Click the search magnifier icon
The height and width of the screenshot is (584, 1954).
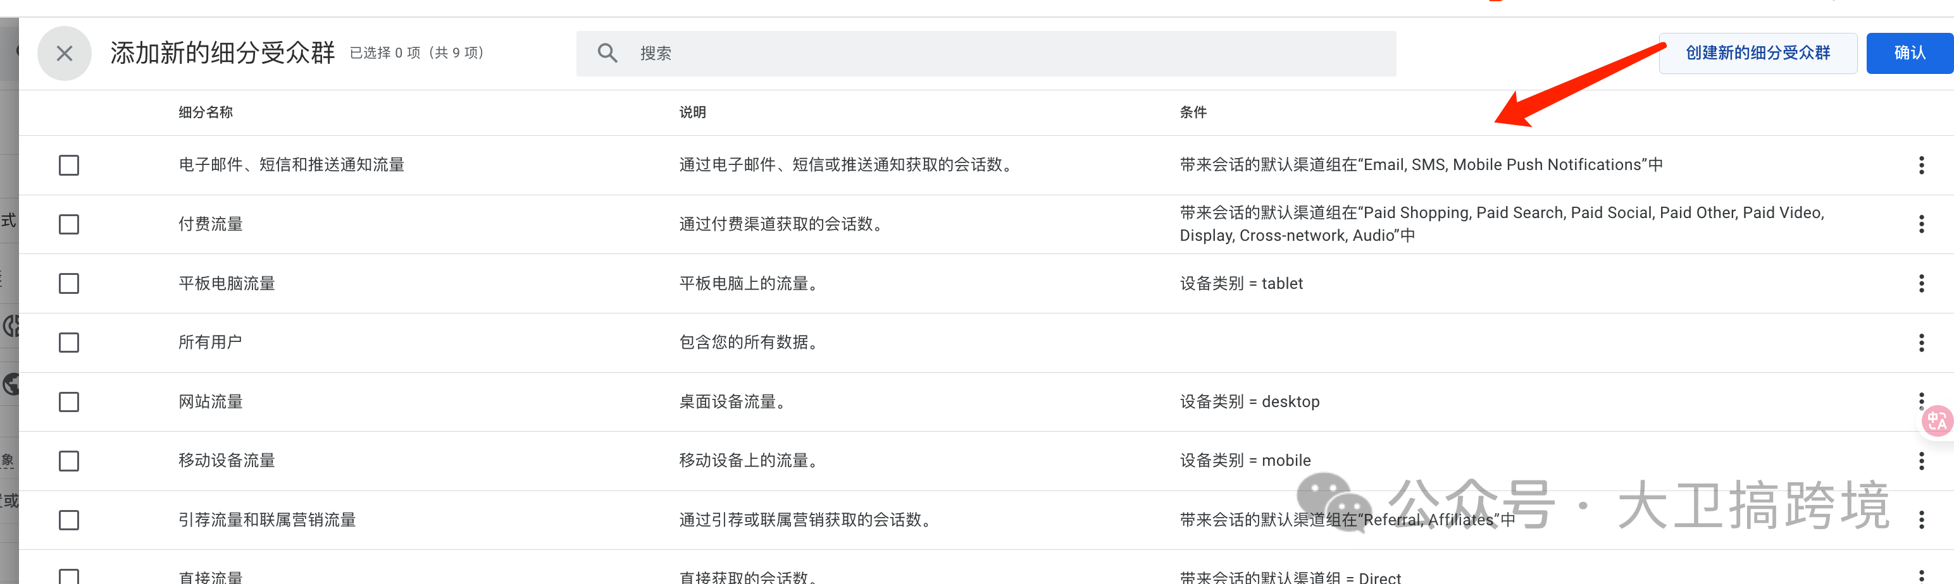coord(607,53)
